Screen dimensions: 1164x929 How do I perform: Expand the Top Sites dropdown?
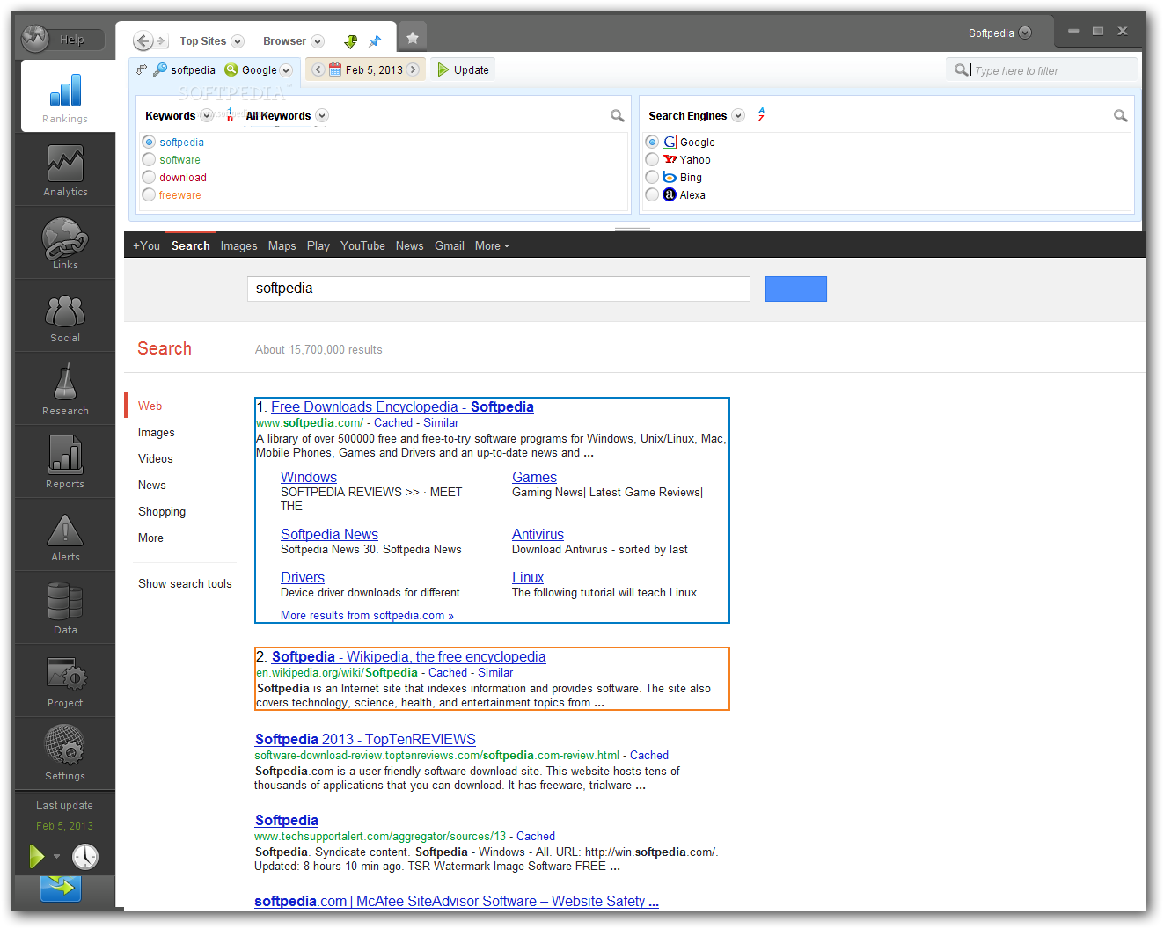pyautogui.click(x=237, y=41)
